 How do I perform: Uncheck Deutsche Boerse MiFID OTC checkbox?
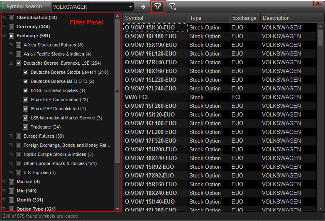pyautogui.click(x=25, y=81)
